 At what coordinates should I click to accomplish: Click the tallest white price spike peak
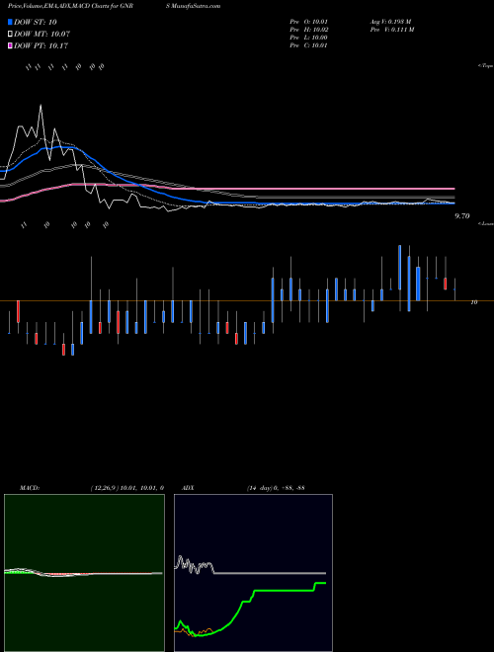(41, 105)
